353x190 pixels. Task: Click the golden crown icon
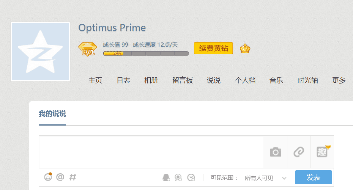pos(245,49)
